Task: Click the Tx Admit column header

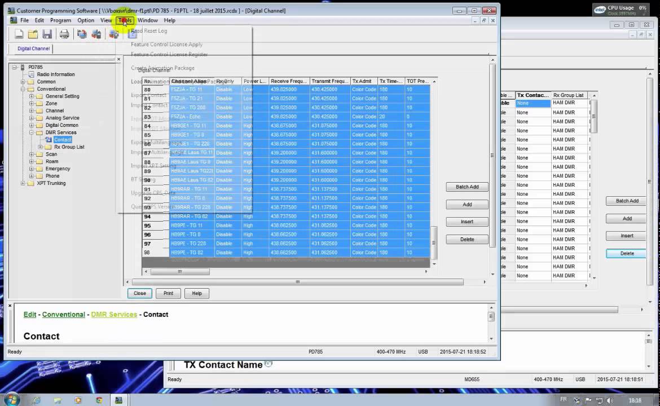Action: 364,81
